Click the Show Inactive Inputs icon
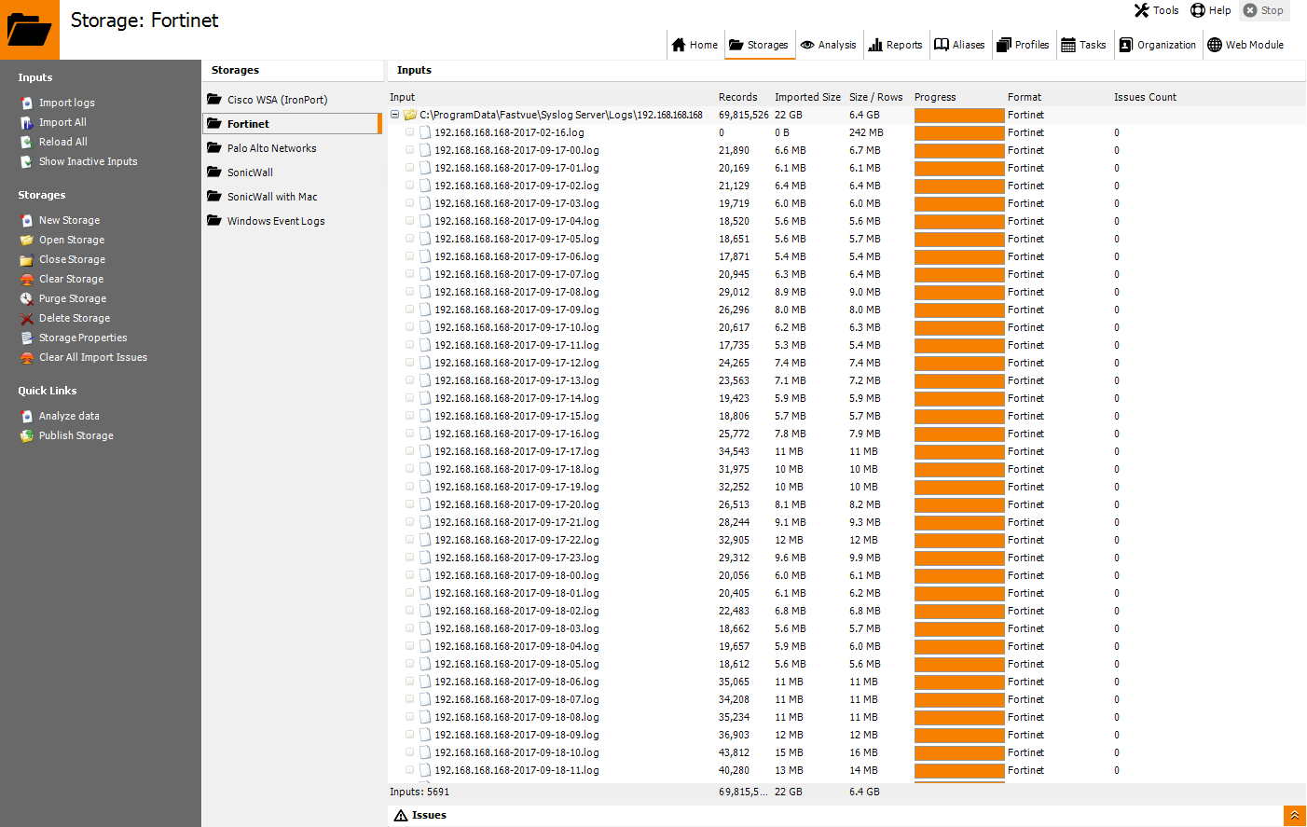1307x827 pixels. 27,161
